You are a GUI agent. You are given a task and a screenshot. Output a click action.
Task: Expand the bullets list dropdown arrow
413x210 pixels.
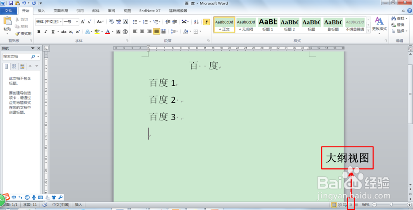pos(140,22)
